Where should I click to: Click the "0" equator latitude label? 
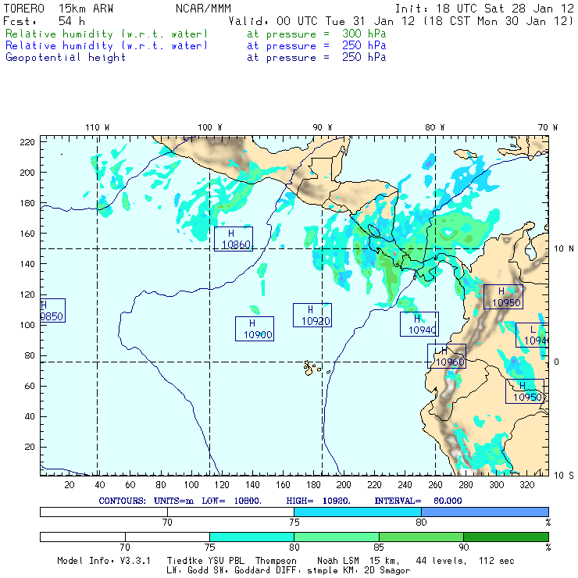point(556,362)
